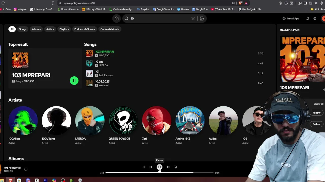Select the Genres & Moods filter chip
The height and width of the screenshot is (182, 325).
point(110,29)
